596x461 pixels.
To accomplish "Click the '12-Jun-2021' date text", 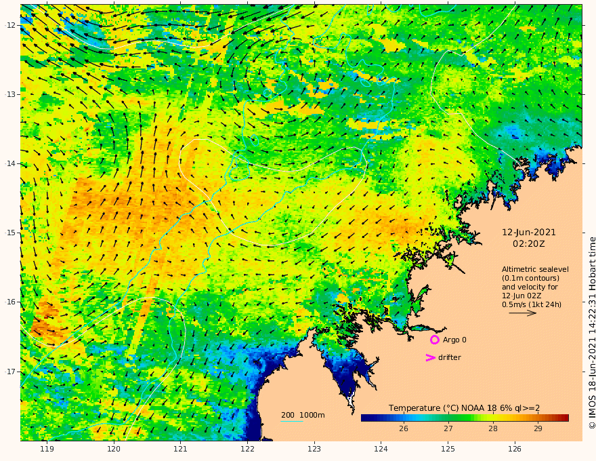I will (529, 233).
